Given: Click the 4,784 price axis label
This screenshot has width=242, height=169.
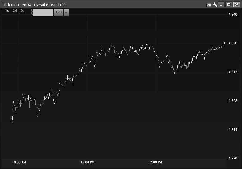Looking at the screenshot, I should point(233,130).
